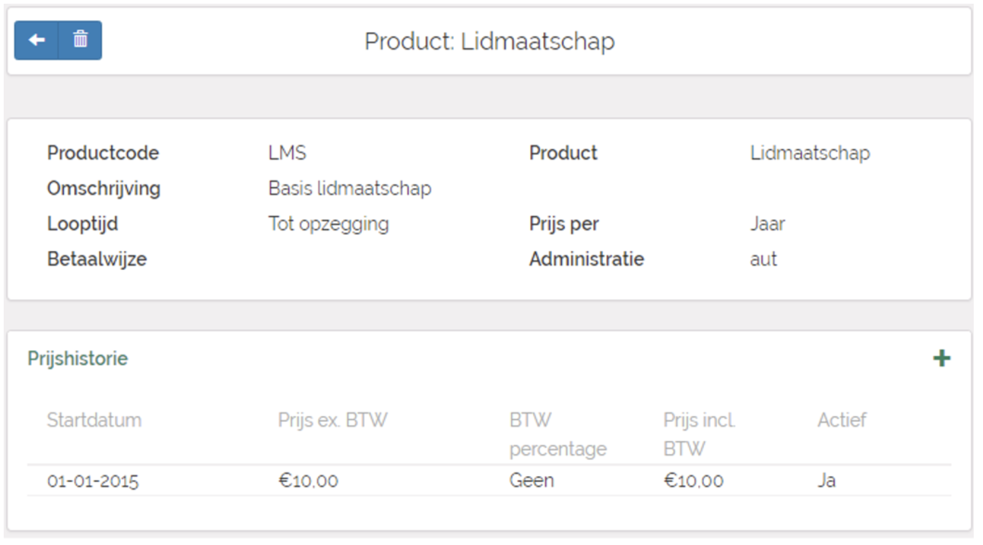
Task: Click the Geen BTW percentage cell
Action: [531, 481]
